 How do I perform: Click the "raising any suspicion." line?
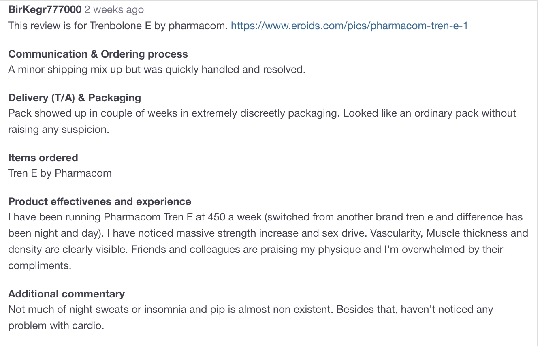click(x=59, y=130)
